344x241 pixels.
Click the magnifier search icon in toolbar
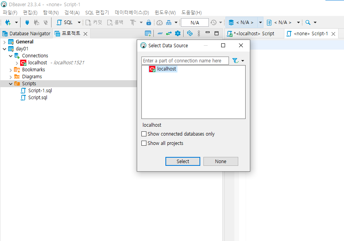coord(308,22)
